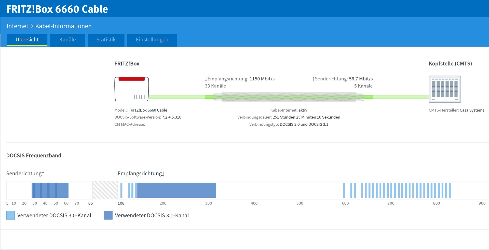Click the Empfangsrichtung frequency band label
Viewport: 489px width, 250px height.
[x=141, y=174]
